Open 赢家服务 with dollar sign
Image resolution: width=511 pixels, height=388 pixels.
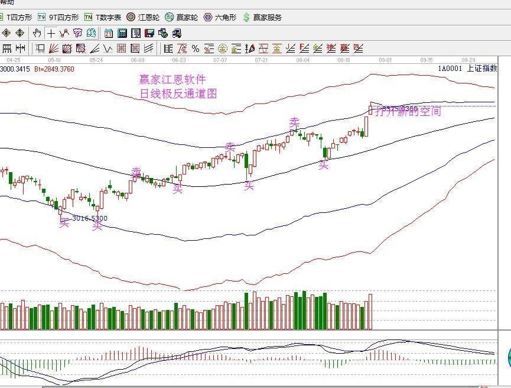coord(262,17)
